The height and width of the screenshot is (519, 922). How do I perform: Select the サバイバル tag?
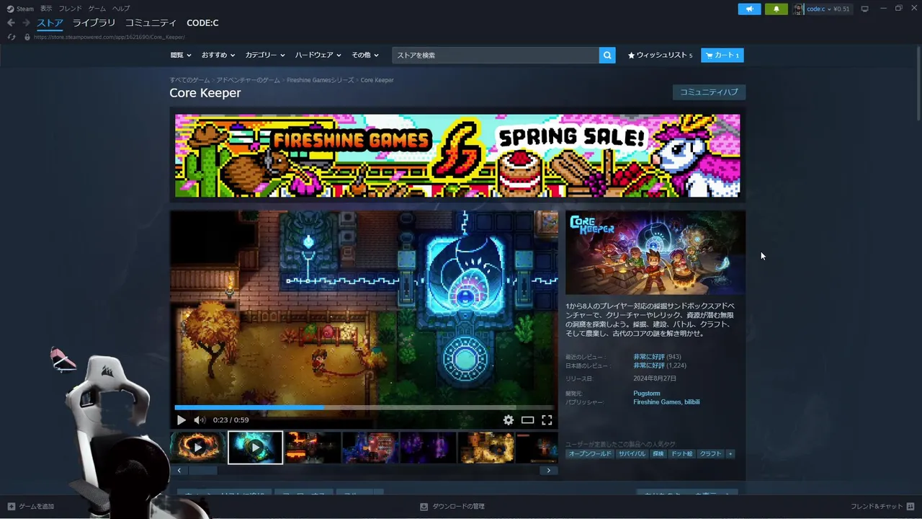point(632,453)
